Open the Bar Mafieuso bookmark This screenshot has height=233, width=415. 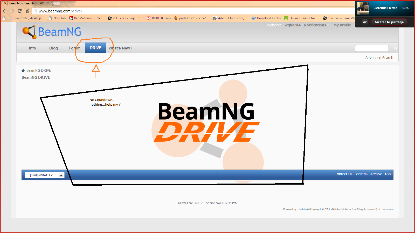click(87, 18)
